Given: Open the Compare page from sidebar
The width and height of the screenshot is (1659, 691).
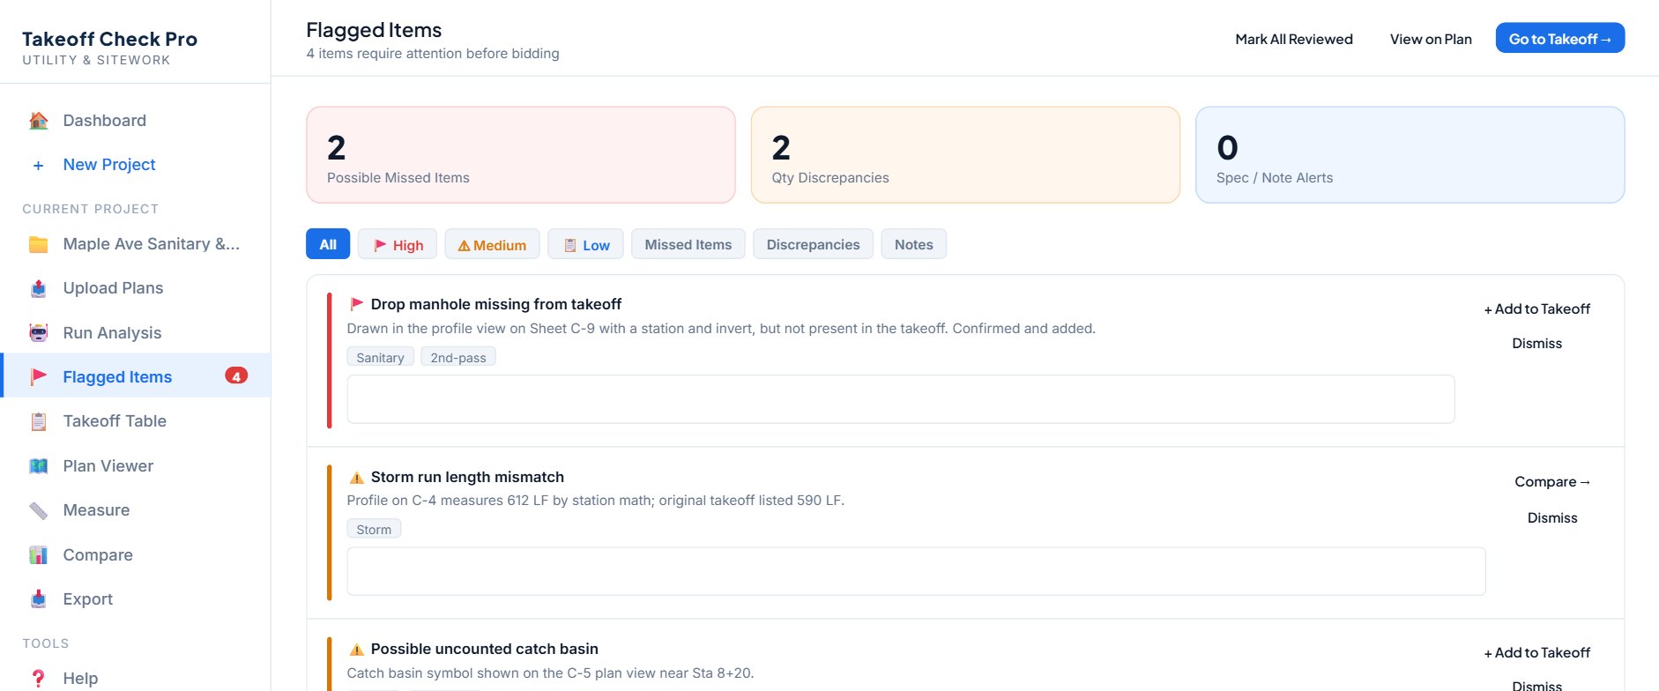Looking at the screenshot, I should pyautogui.click(x=136, y=555).
